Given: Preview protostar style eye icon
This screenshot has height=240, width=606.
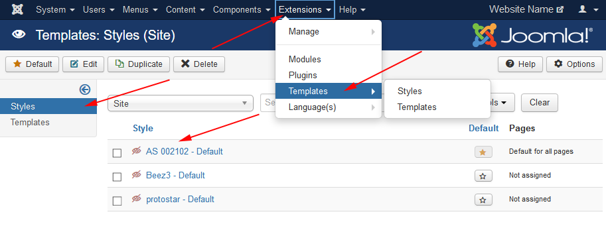Looking at the screenshot, I should pos(137,199).
